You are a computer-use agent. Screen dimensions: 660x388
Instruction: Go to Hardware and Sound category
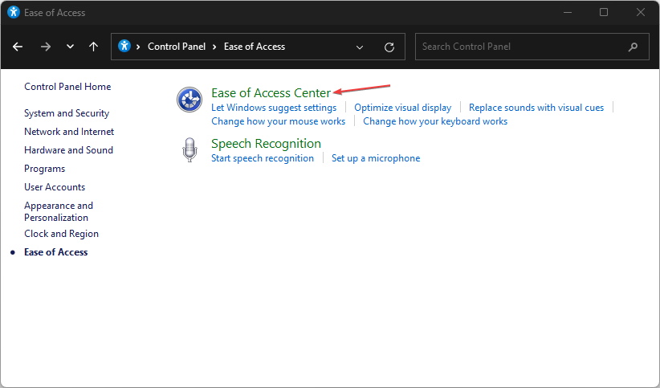(68, 150)
